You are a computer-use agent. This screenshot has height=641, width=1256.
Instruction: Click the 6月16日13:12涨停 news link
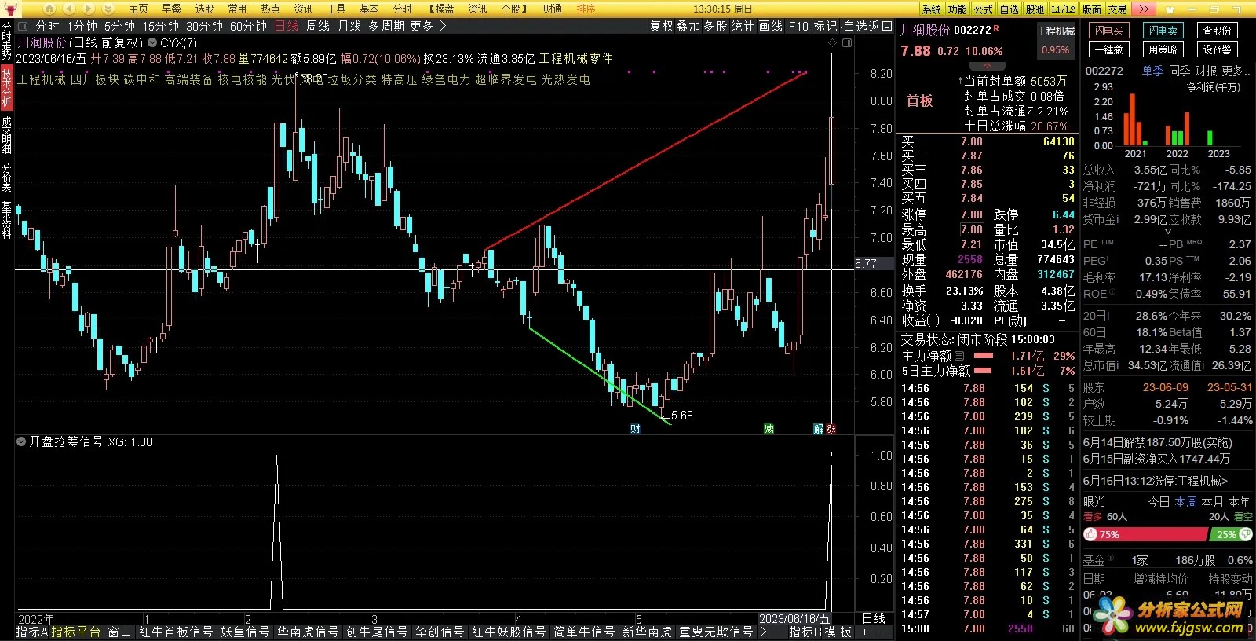[x=1155, y=481]
